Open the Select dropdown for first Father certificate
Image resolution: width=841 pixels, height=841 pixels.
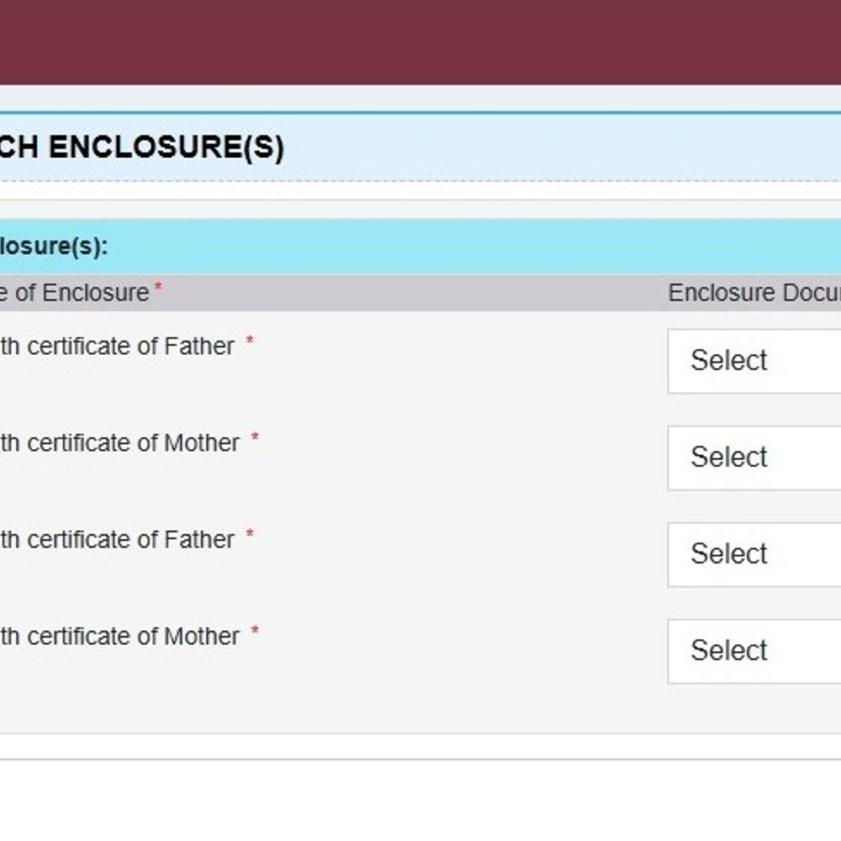pyautogui.click(x=754, y=361)
